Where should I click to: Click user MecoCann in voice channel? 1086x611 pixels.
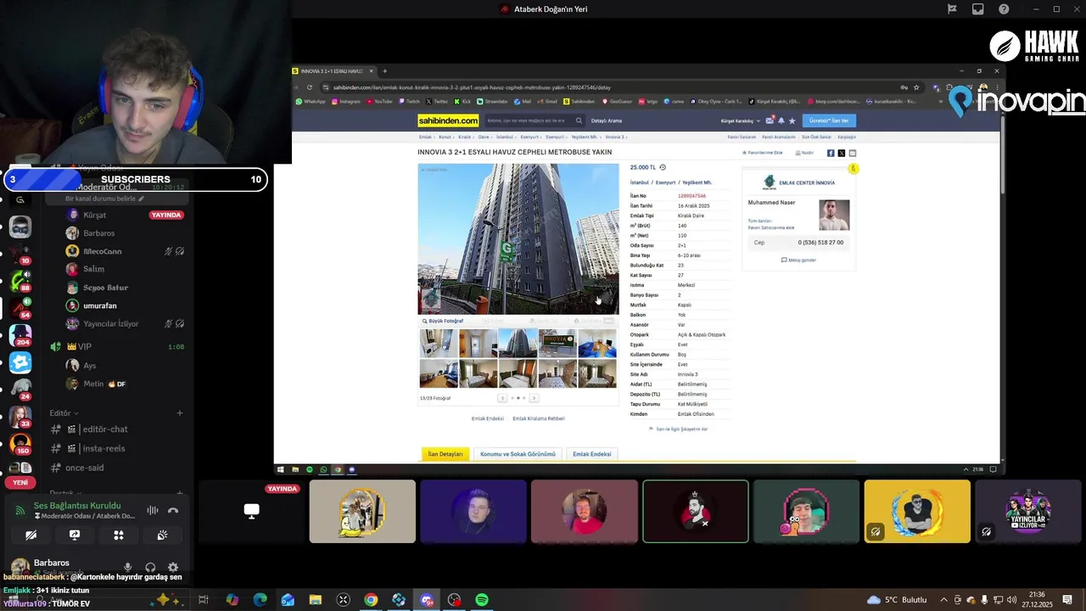click(x=102, y=251)
